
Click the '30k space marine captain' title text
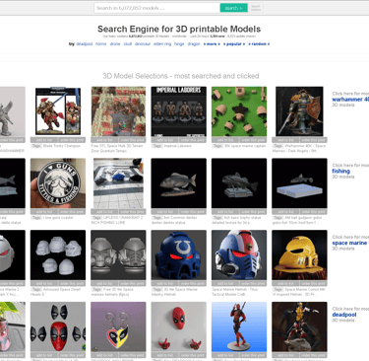pos(245,146)
